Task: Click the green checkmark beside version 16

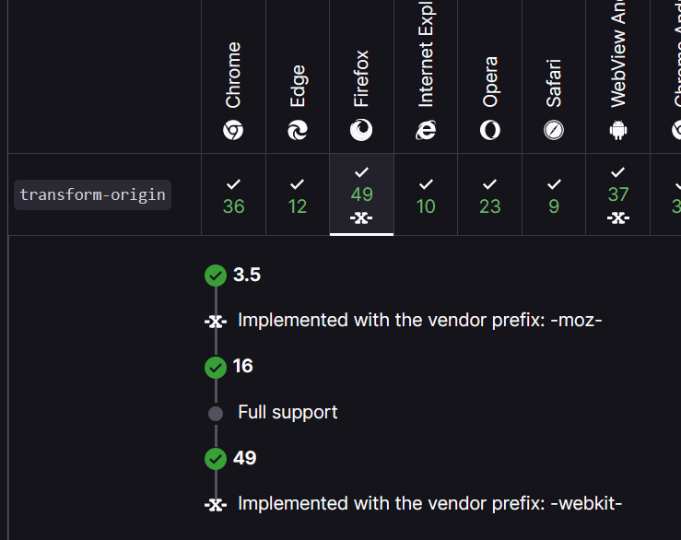Action: coord(216,367)
